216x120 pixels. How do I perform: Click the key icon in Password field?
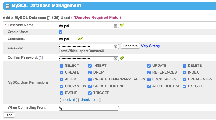(115, 46)
